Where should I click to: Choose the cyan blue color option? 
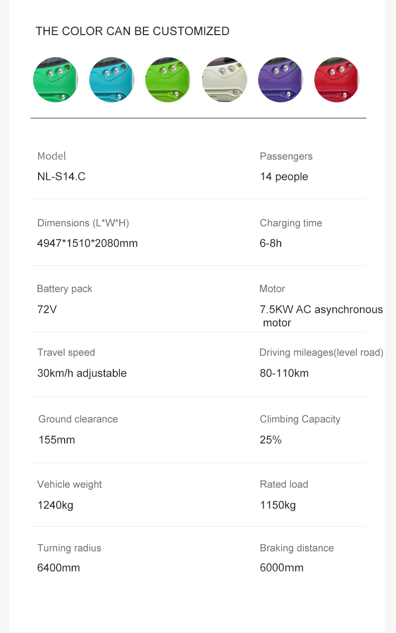(x=112, y=80)
